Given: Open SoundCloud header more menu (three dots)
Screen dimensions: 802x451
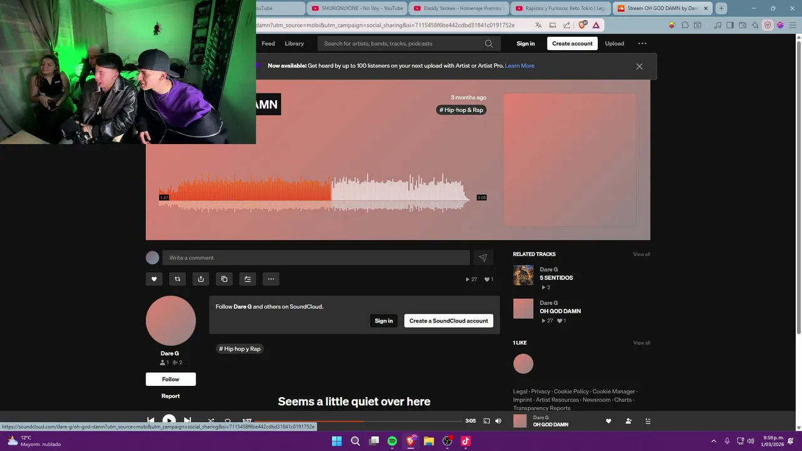Looking at the screenshot, I should (x=642, y=43).
